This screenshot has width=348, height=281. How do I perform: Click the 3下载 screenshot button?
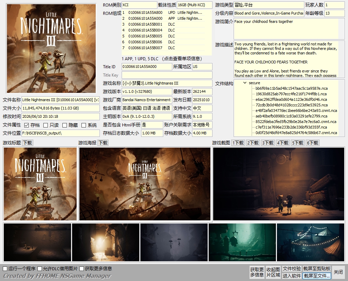[268, 143]
